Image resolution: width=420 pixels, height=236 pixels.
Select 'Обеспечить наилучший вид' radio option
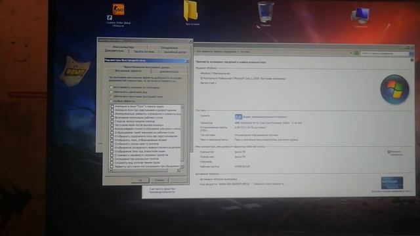(x=111, y=92)
